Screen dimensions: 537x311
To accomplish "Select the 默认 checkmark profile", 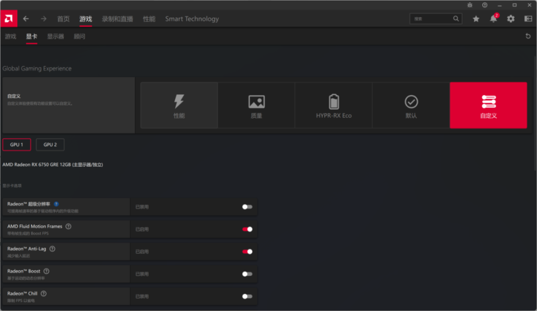I will coord(411,105).
